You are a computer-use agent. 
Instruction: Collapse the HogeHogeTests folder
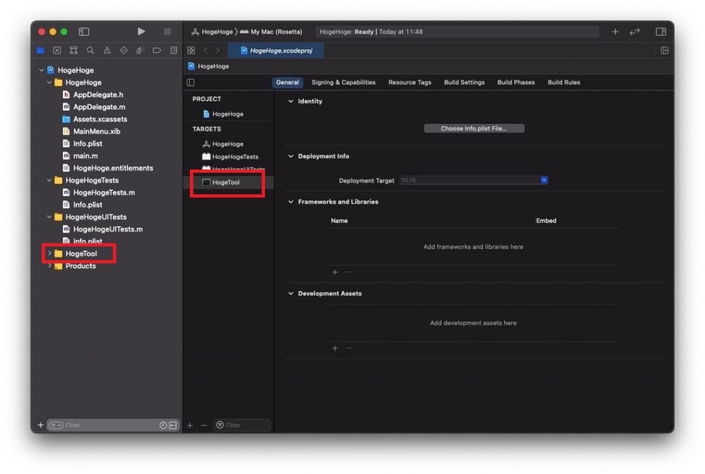pyautogui.click(x=50, y=180)
